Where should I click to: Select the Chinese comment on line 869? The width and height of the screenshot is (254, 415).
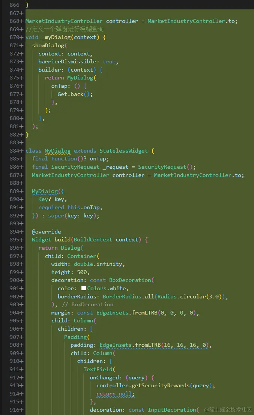coord(65,29)
